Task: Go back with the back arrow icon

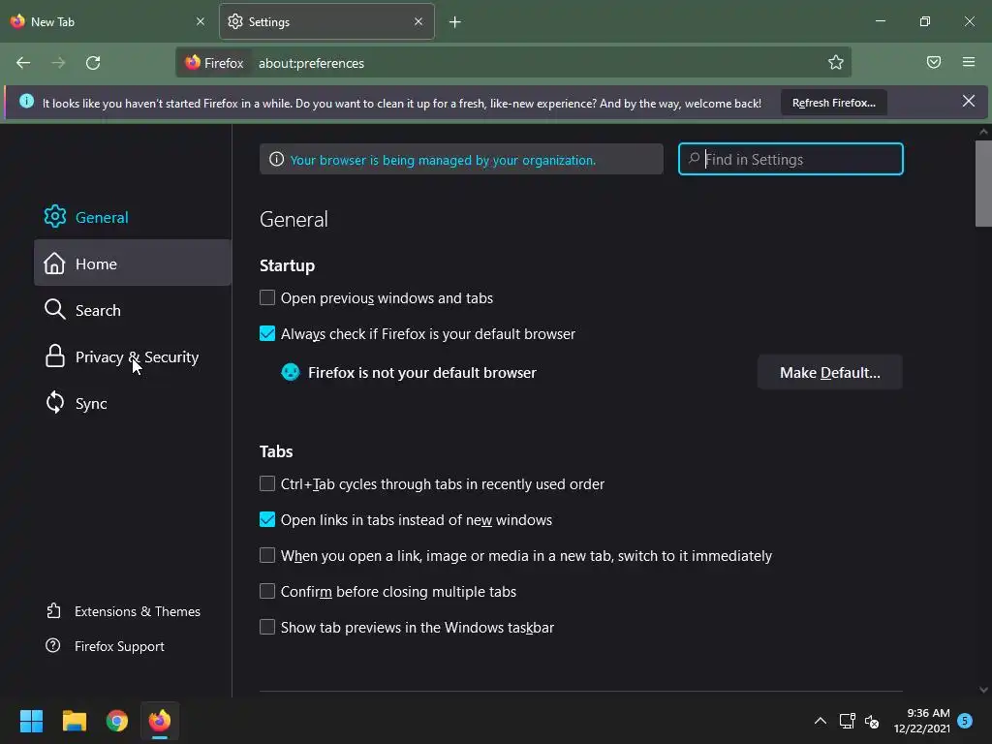Action: [23, 63]
